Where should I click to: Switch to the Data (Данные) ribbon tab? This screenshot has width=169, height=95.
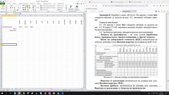pyautogui.click(x=39, y=3)
